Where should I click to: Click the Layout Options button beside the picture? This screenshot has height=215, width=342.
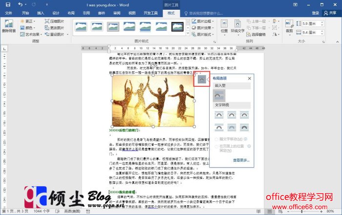pos(202,79)
